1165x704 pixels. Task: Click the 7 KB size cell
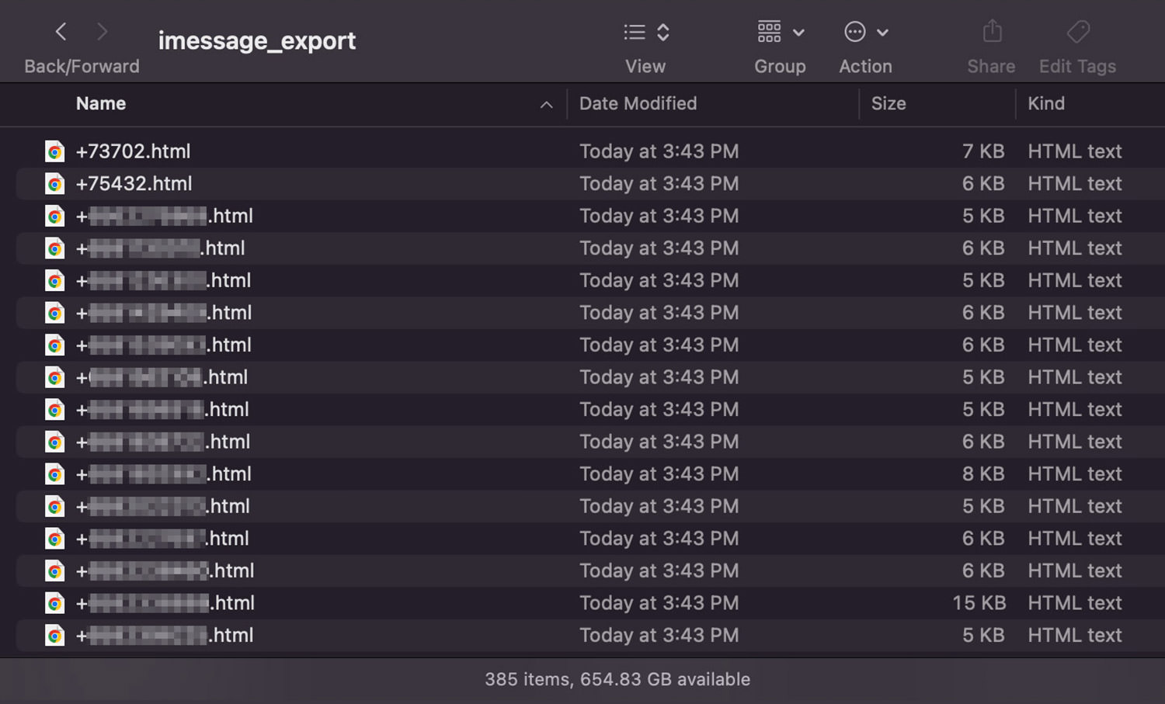coord(983,151)
